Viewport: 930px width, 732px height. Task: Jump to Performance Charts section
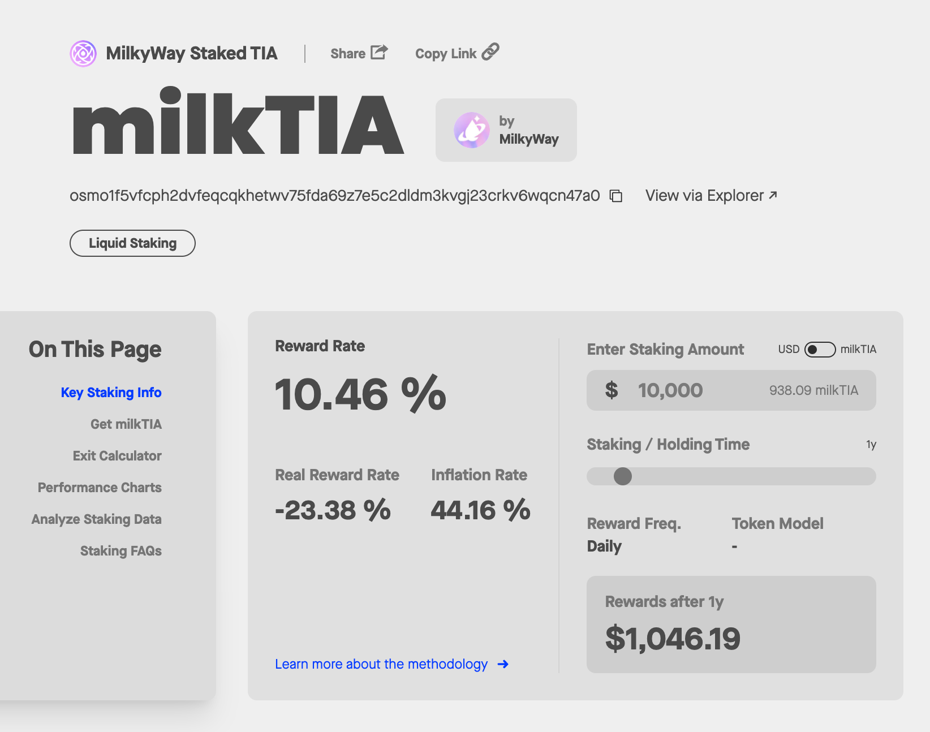click(100, 488)
